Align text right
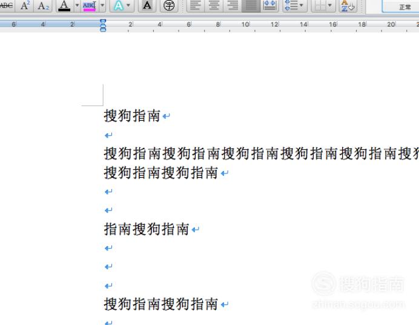The image size is (419, 325). pos(233,5)
